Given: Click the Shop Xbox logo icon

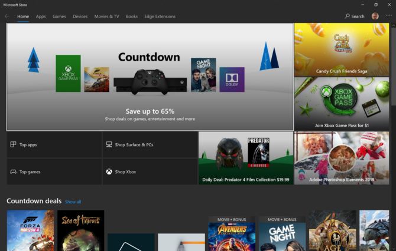Looking at the screenshot, I should pos(109,171).
